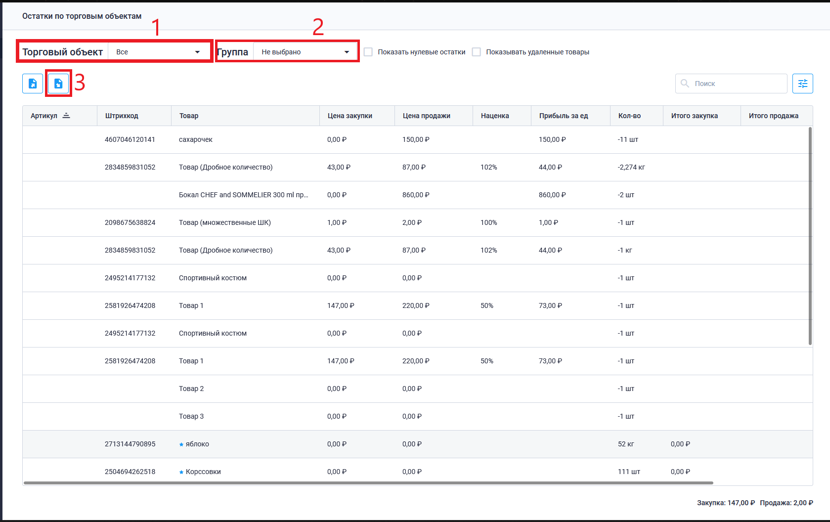This screenshot has height=522, width=830.
Task: Click the -11 шт quantity cell
Action: (628, 139)
